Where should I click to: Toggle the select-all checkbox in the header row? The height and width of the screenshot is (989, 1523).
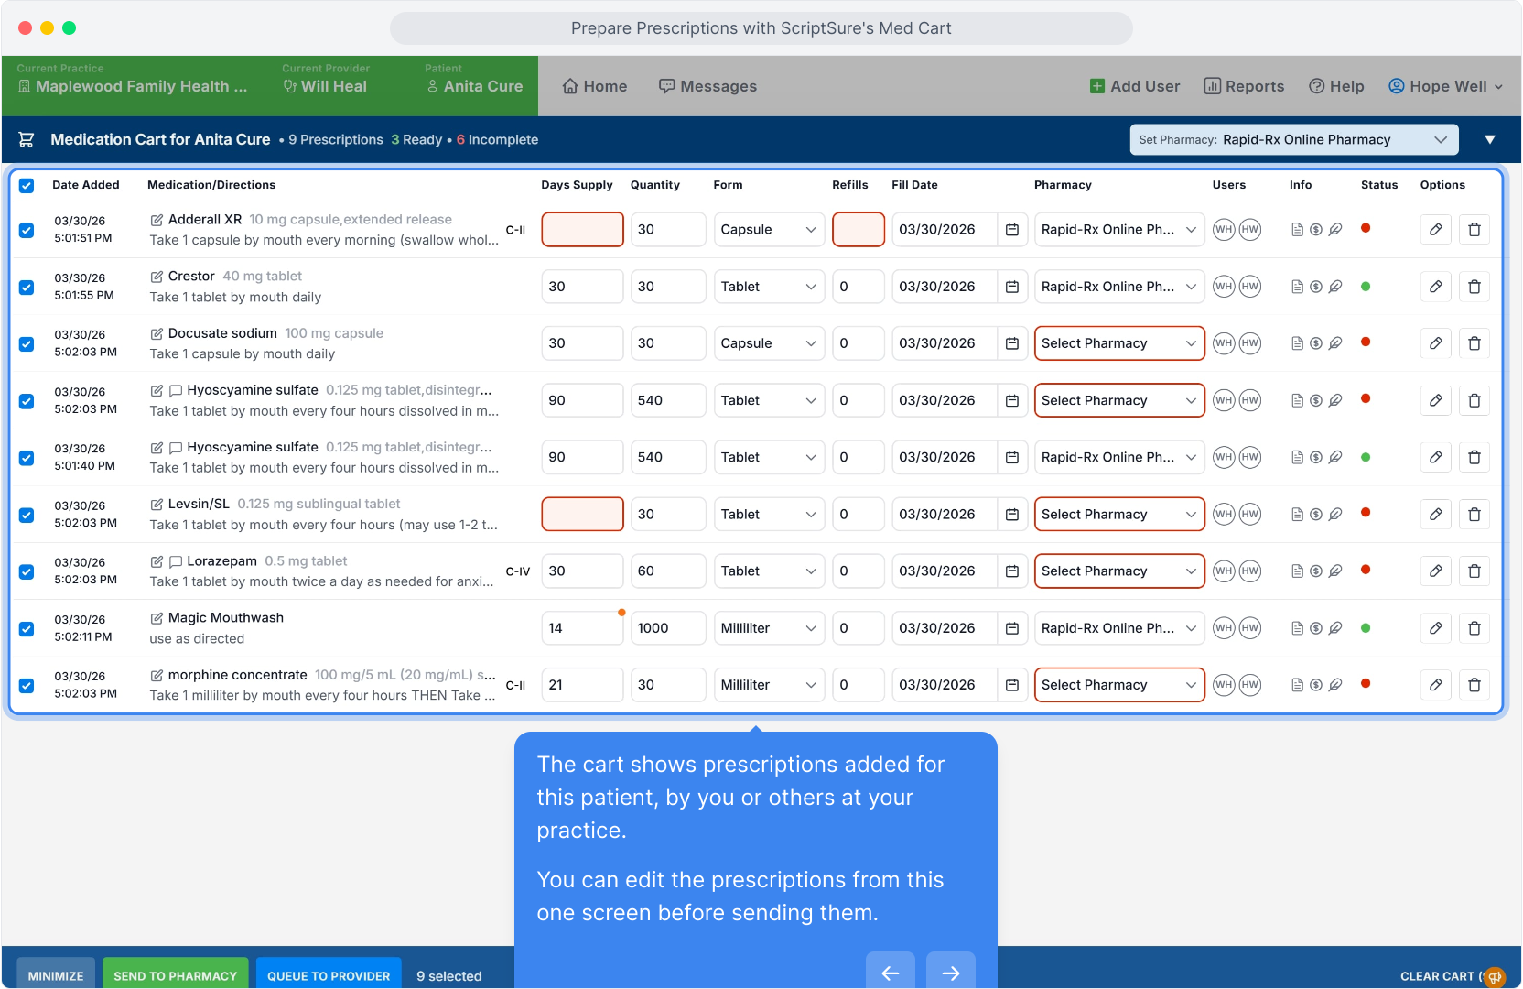pos(27,185)
